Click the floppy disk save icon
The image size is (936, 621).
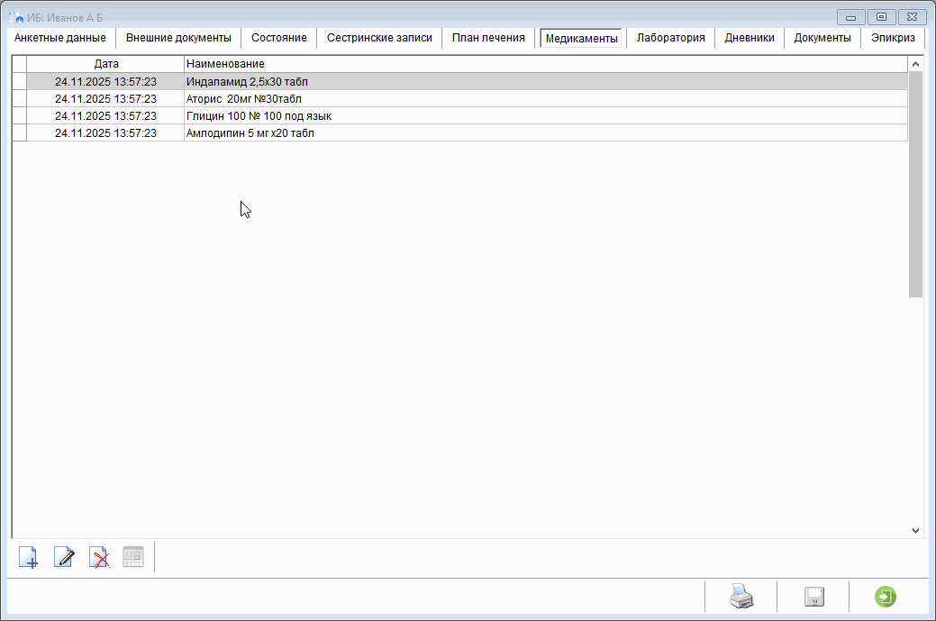(814, 597)
